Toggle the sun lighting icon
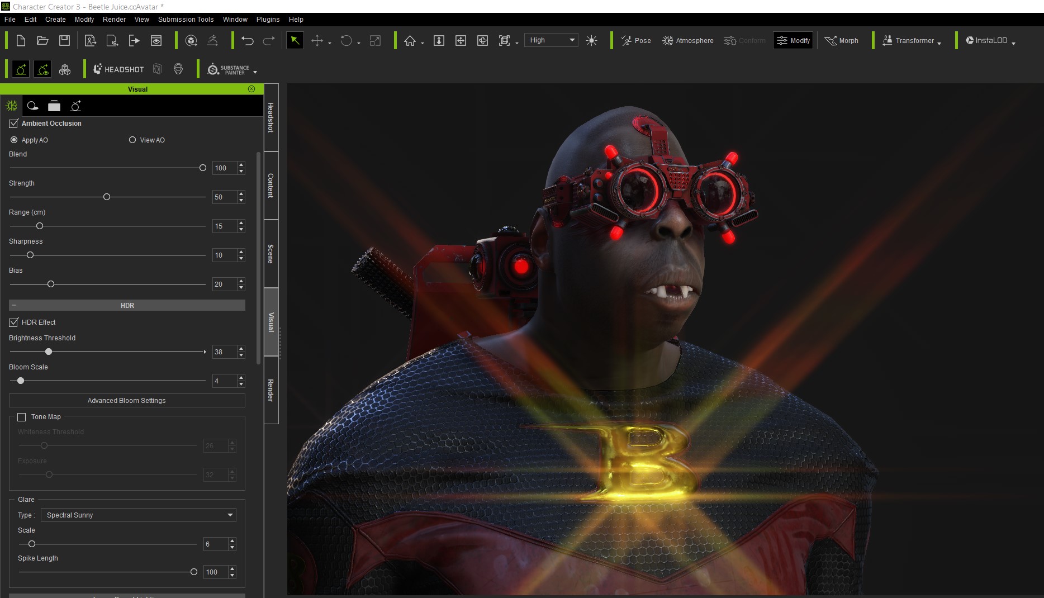This screenshot has width=1044, height=598. point(591,40)
